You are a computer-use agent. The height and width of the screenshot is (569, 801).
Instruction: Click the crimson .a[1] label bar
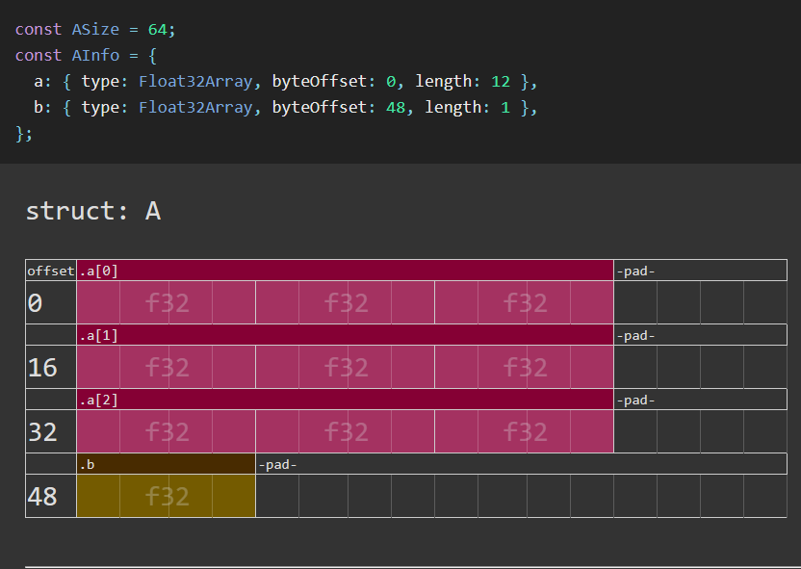pos(345,335)
